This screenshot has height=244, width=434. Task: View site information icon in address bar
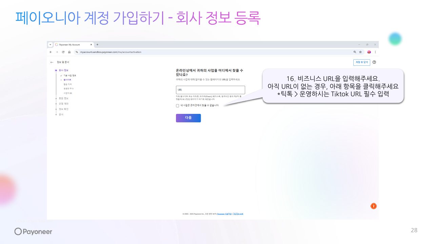(77, 52)
